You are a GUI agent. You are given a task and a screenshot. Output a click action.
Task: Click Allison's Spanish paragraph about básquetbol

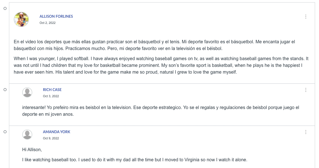coord(154,45)
